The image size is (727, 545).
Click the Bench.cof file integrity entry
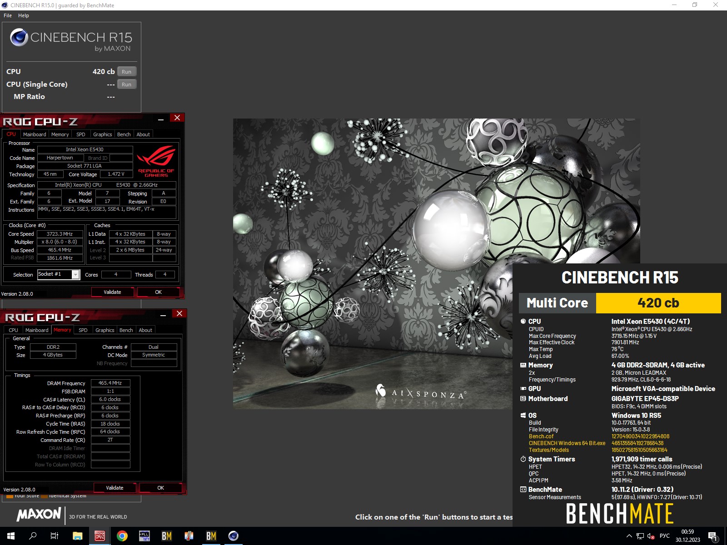(x=541, y=436)
